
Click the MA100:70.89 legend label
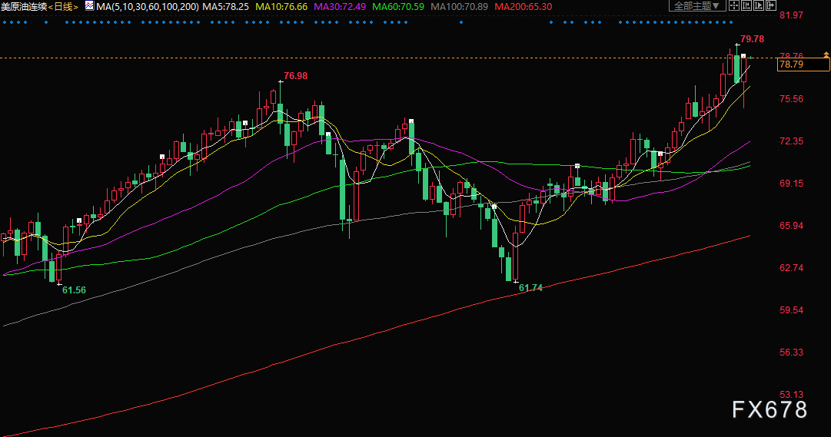click(460, 7)
